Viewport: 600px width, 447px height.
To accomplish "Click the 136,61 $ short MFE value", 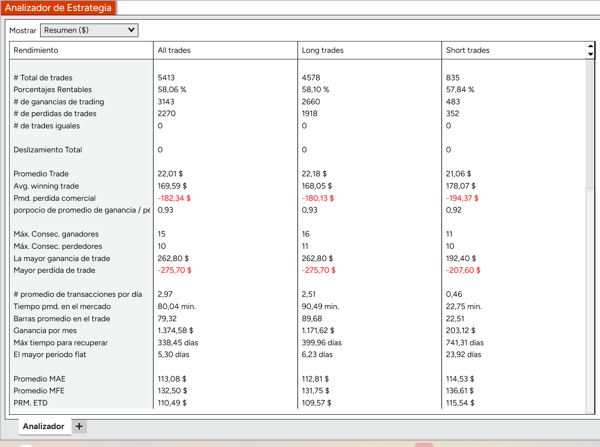I will (459, 391).
